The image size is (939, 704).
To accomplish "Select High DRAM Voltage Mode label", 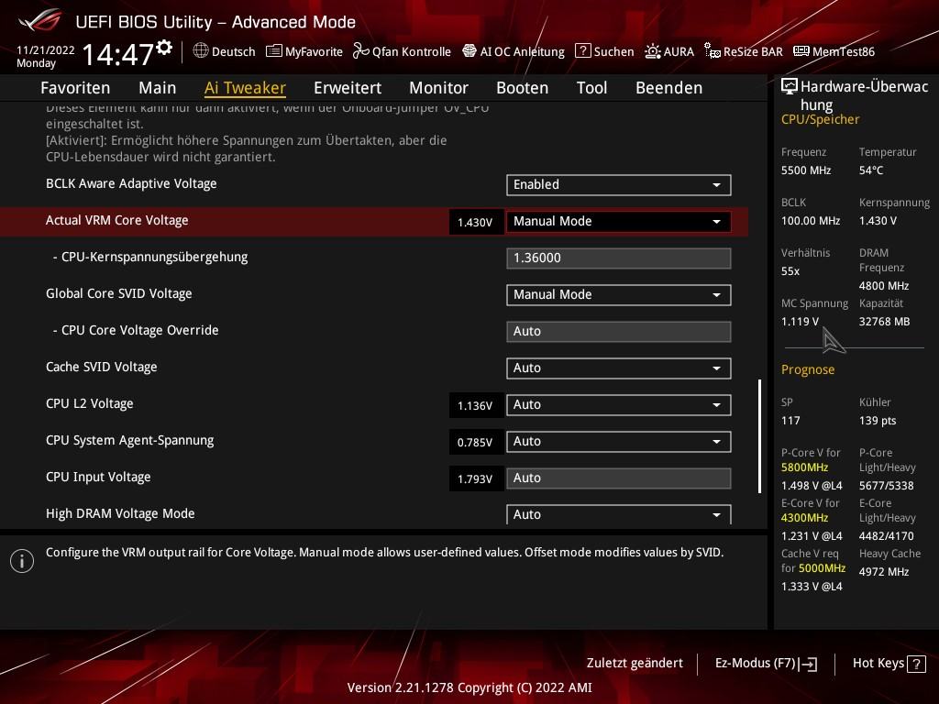I will pos(120,513).
